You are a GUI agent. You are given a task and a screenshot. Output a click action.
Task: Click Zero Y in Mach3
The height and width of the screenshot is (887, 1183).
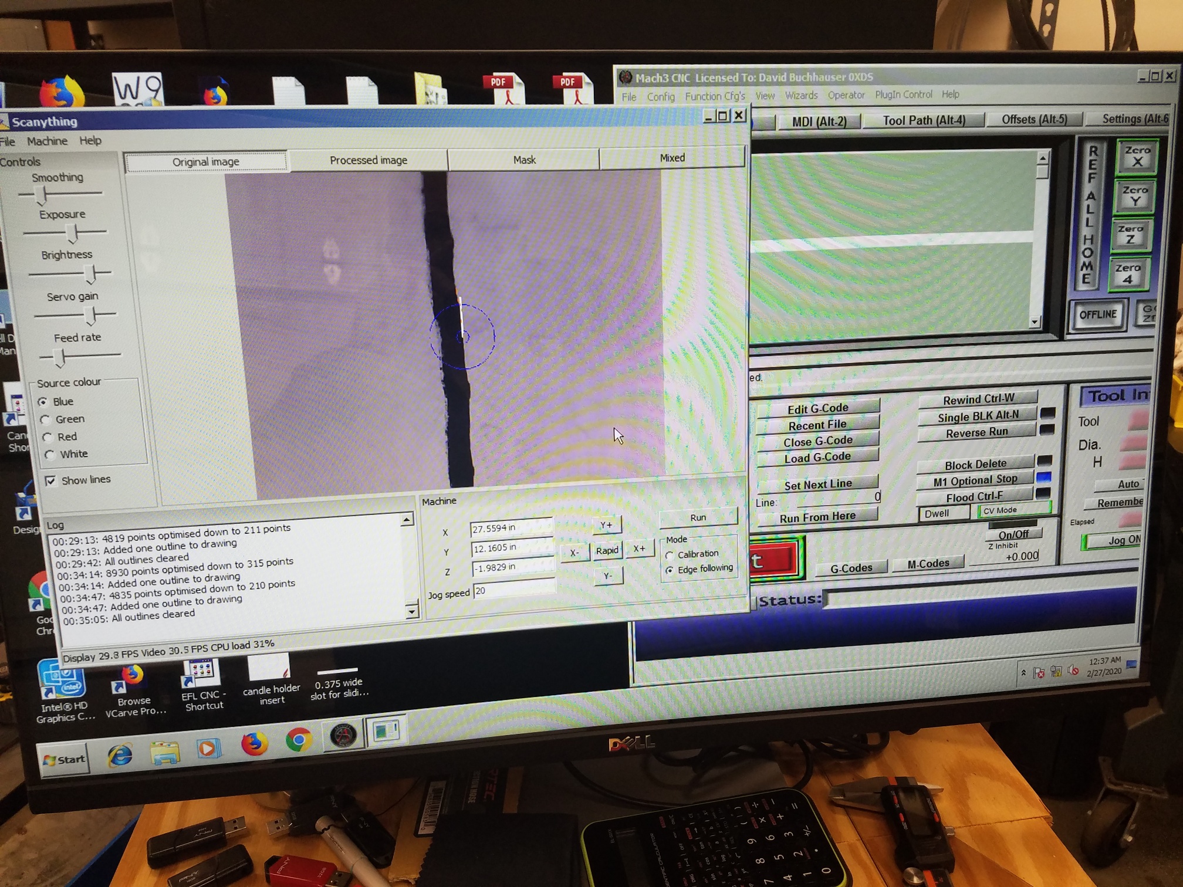[x=1135, y=196]
